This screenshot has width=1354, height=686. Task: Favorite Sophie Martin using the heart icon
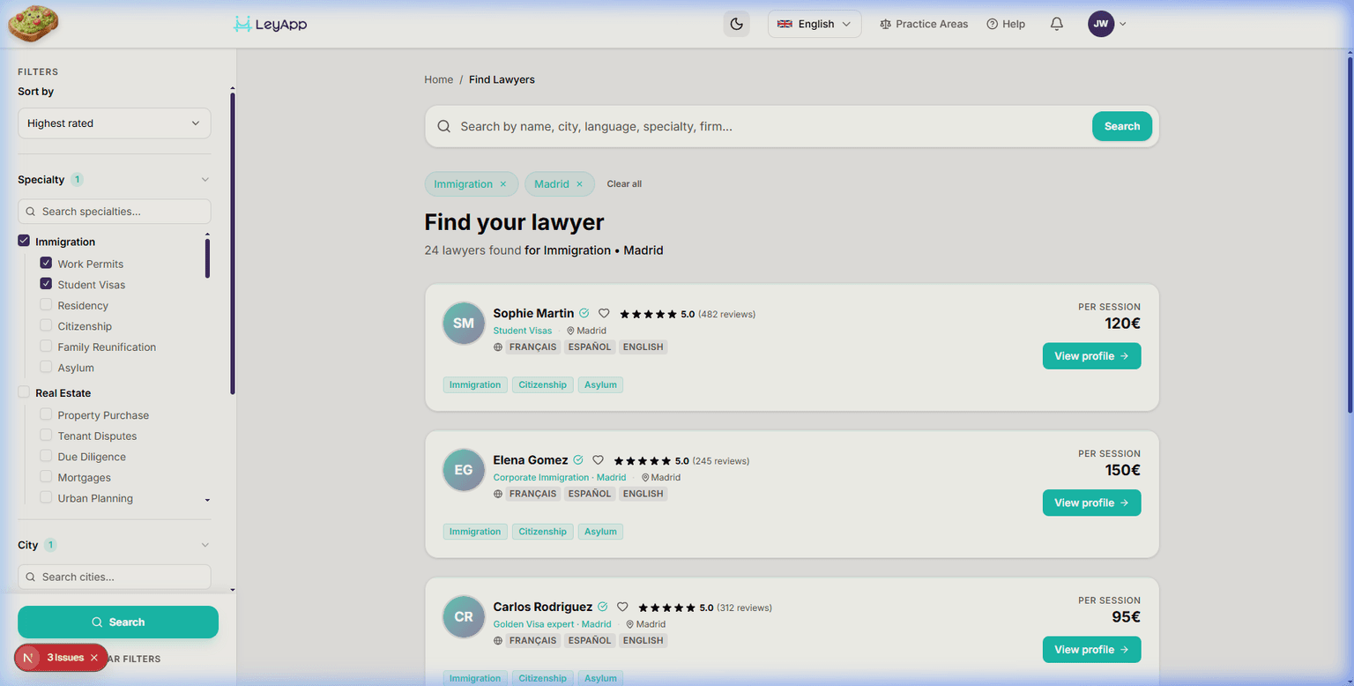pos(604,313)
